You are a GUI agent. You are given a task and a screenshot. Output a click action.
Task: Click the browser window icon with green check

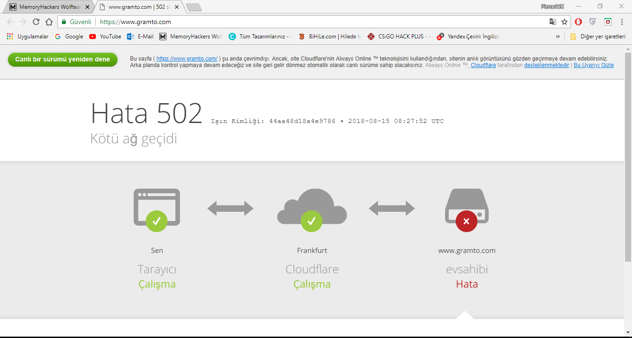click(157, 210)
